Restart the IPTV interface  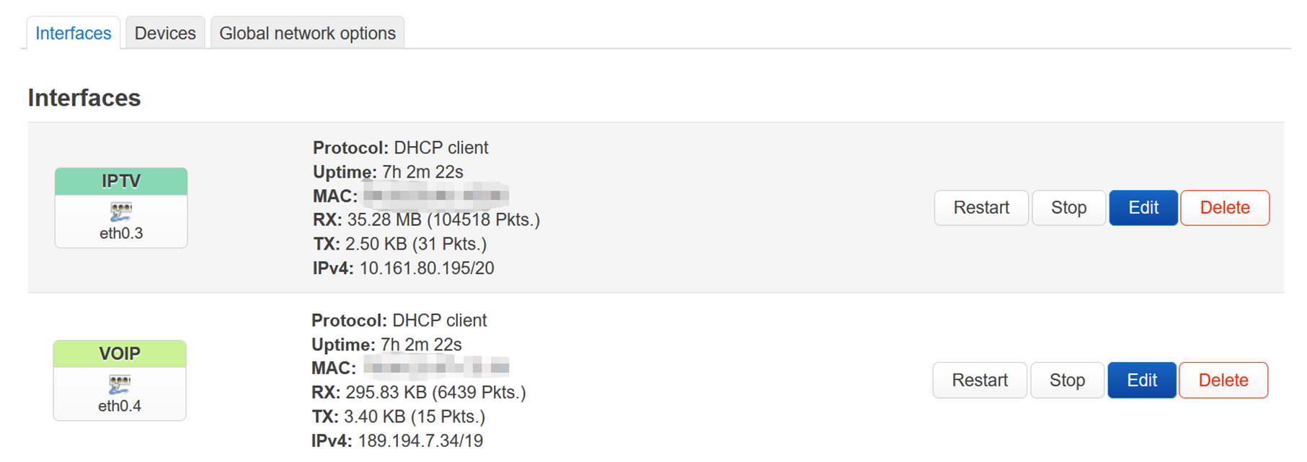(981, 208)
